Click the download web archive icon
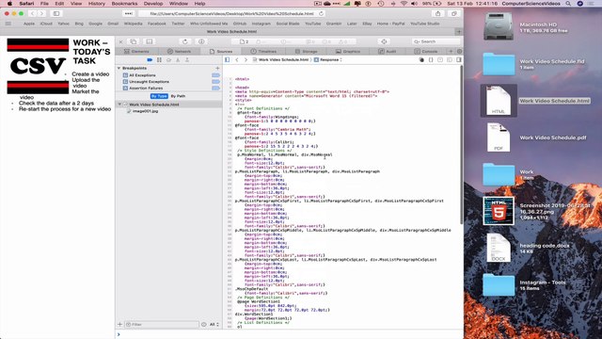 pyautogui.click(x=201, y=41)
